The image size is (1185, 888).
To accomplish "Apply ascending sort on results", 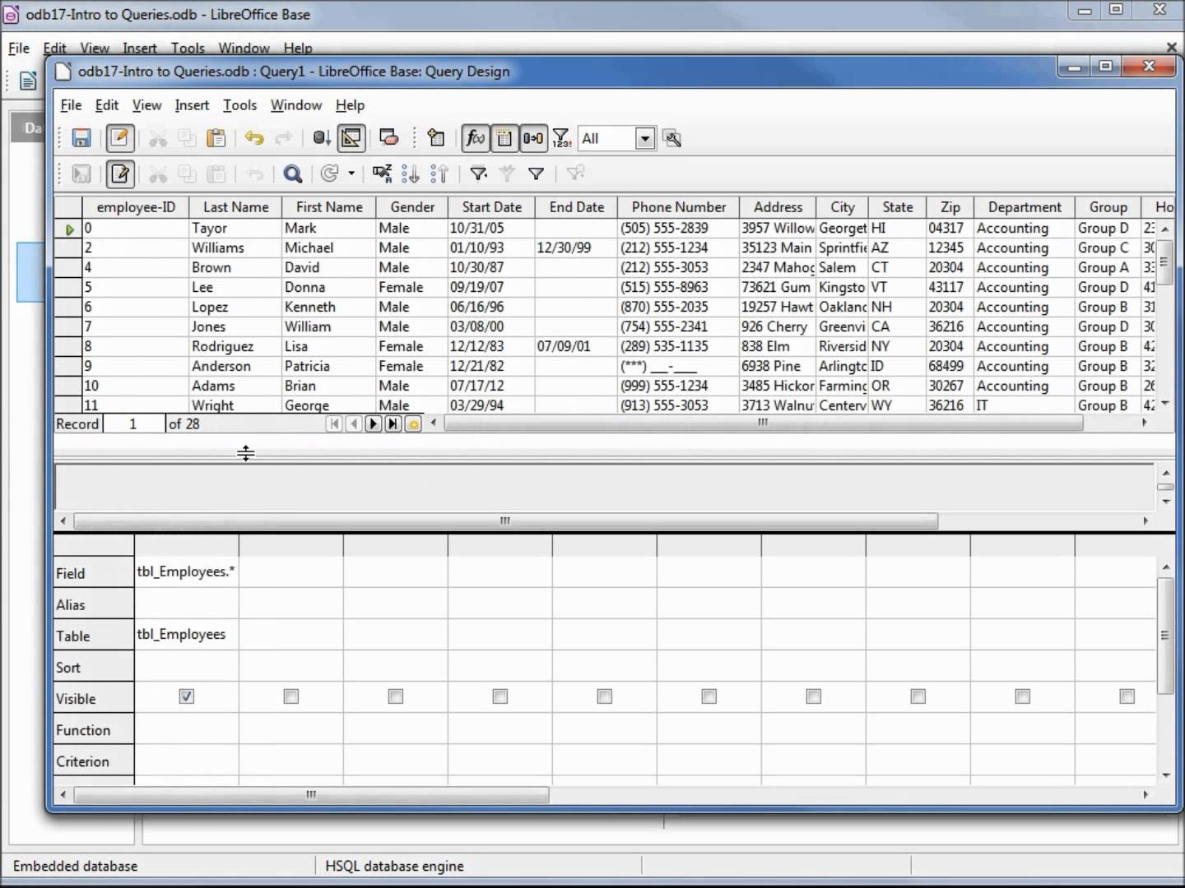I will [411, 173].
